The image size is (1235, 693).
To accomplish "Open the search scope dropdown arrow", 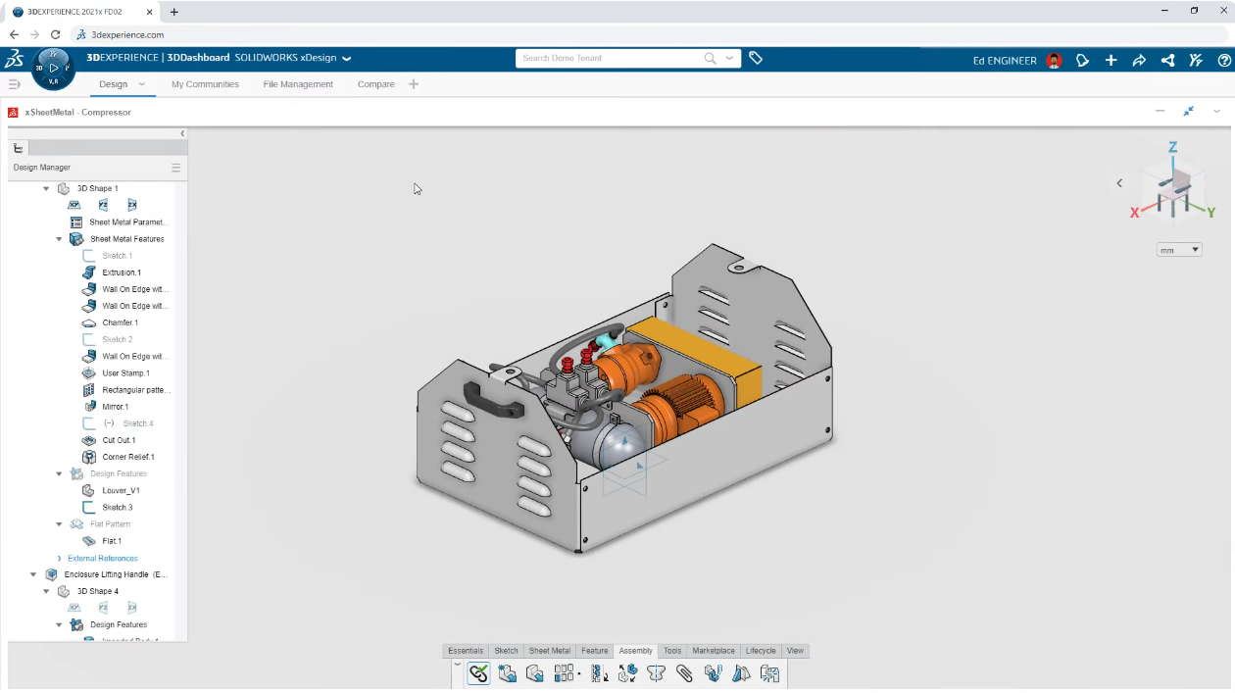I will click(729, 58).
